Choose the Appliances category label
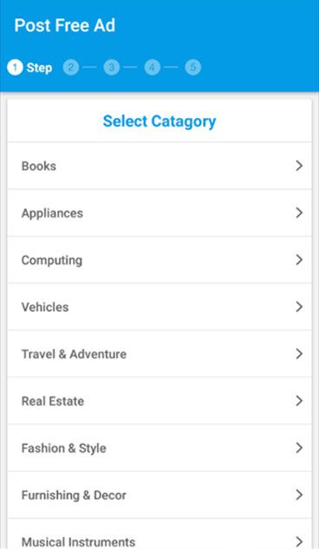 coord(53,213)
